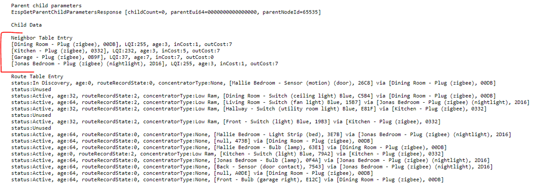Click the Back Sensor door contact 7543 route
The height and width of the screenshot is (194, 534).
coord(252,166)
